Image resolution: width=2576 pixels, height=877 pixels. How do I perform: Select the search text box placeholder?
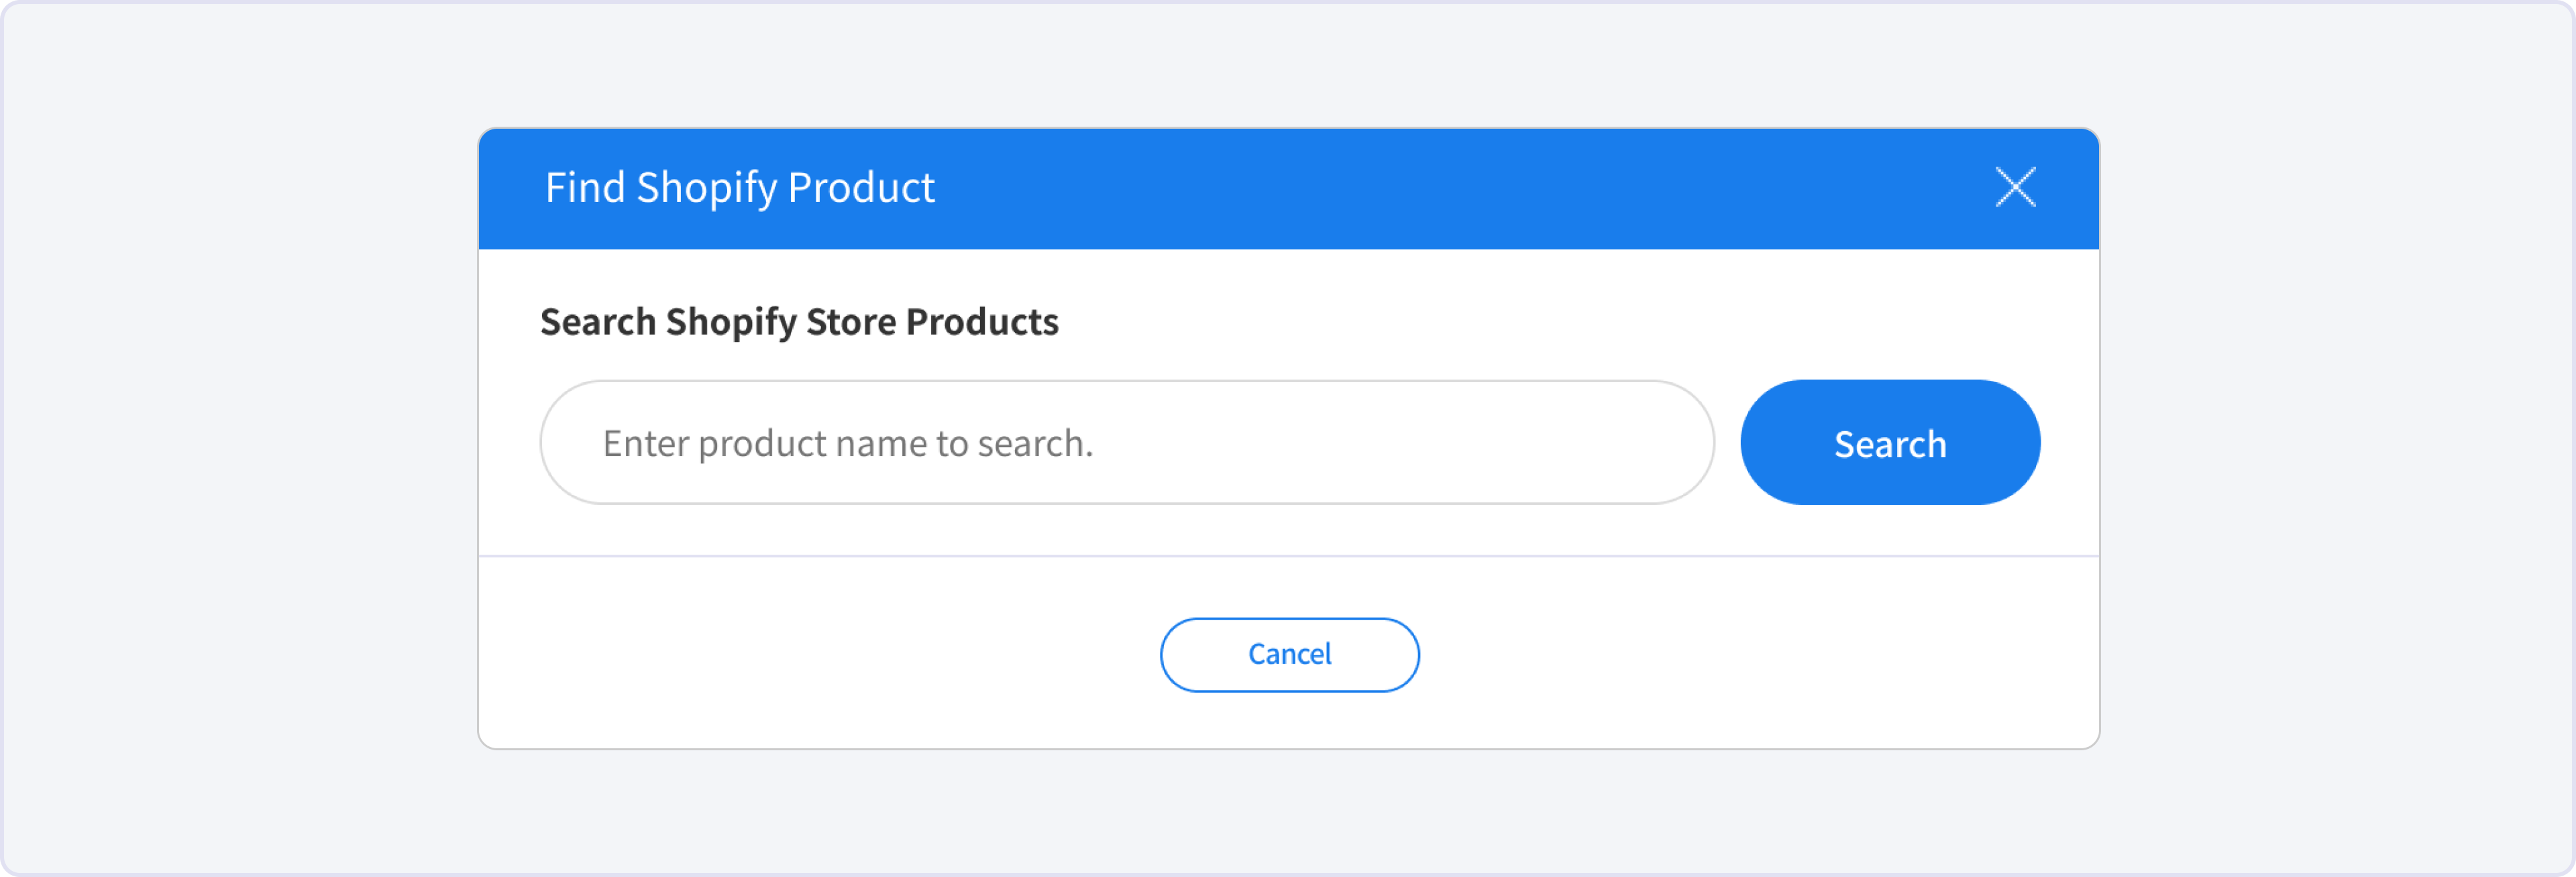tap(848, 443)
